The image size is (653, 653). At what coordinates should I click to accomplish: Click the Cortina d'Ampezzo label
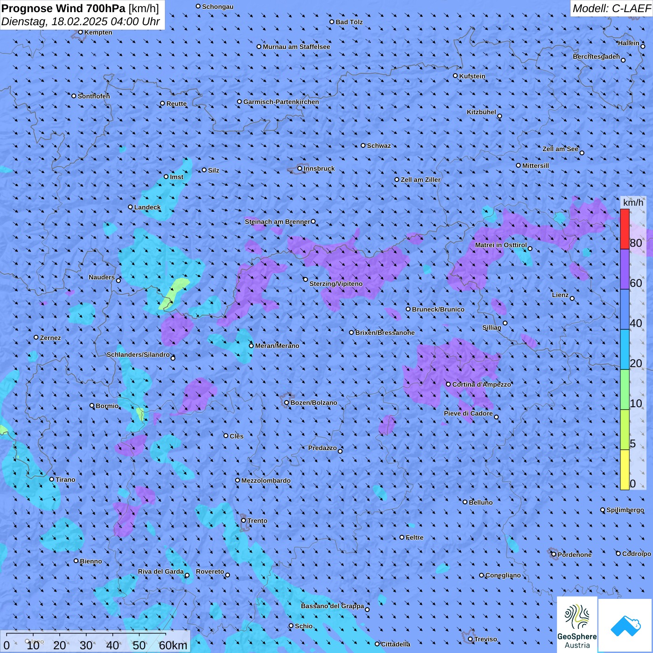[481, 384]
